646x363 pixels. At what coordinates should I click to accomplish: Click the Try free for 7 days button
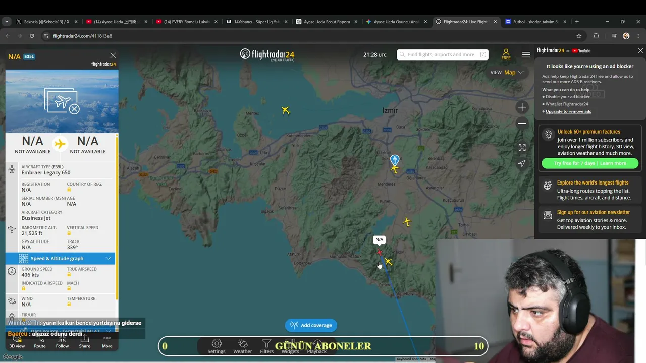coord(590,163)
